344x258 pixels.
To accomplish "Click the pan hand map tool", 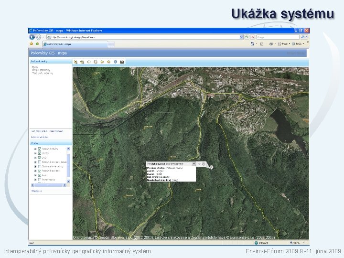I will [x=96, y=62].
